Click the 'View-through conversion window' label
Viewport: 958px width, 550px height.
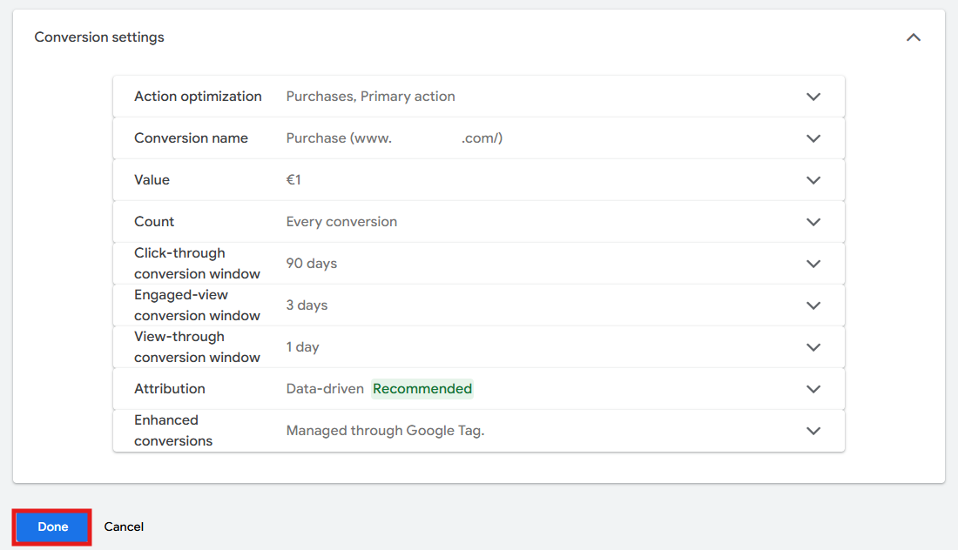coord(197,346)
